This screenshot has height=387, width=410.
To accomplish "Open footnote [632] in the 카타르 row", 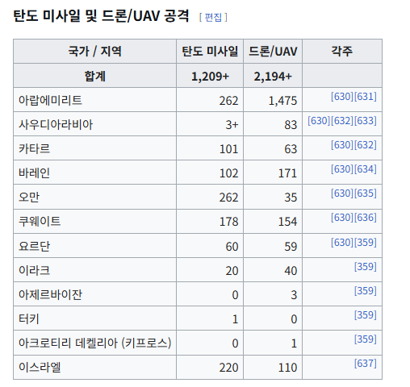I will [366, 144].
